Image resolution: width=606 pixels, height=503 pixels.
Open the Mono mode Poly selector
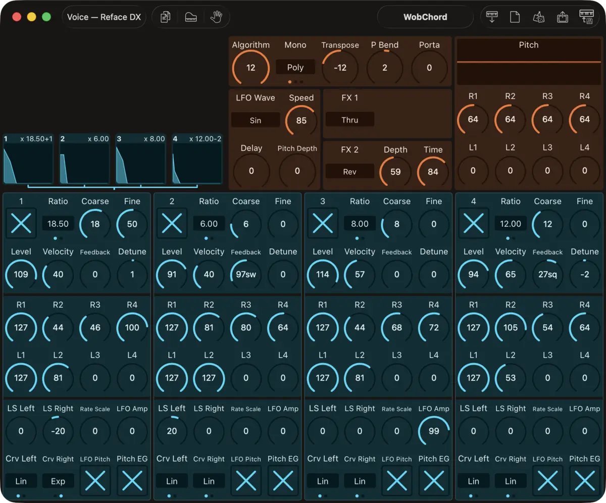coord(295,67)
